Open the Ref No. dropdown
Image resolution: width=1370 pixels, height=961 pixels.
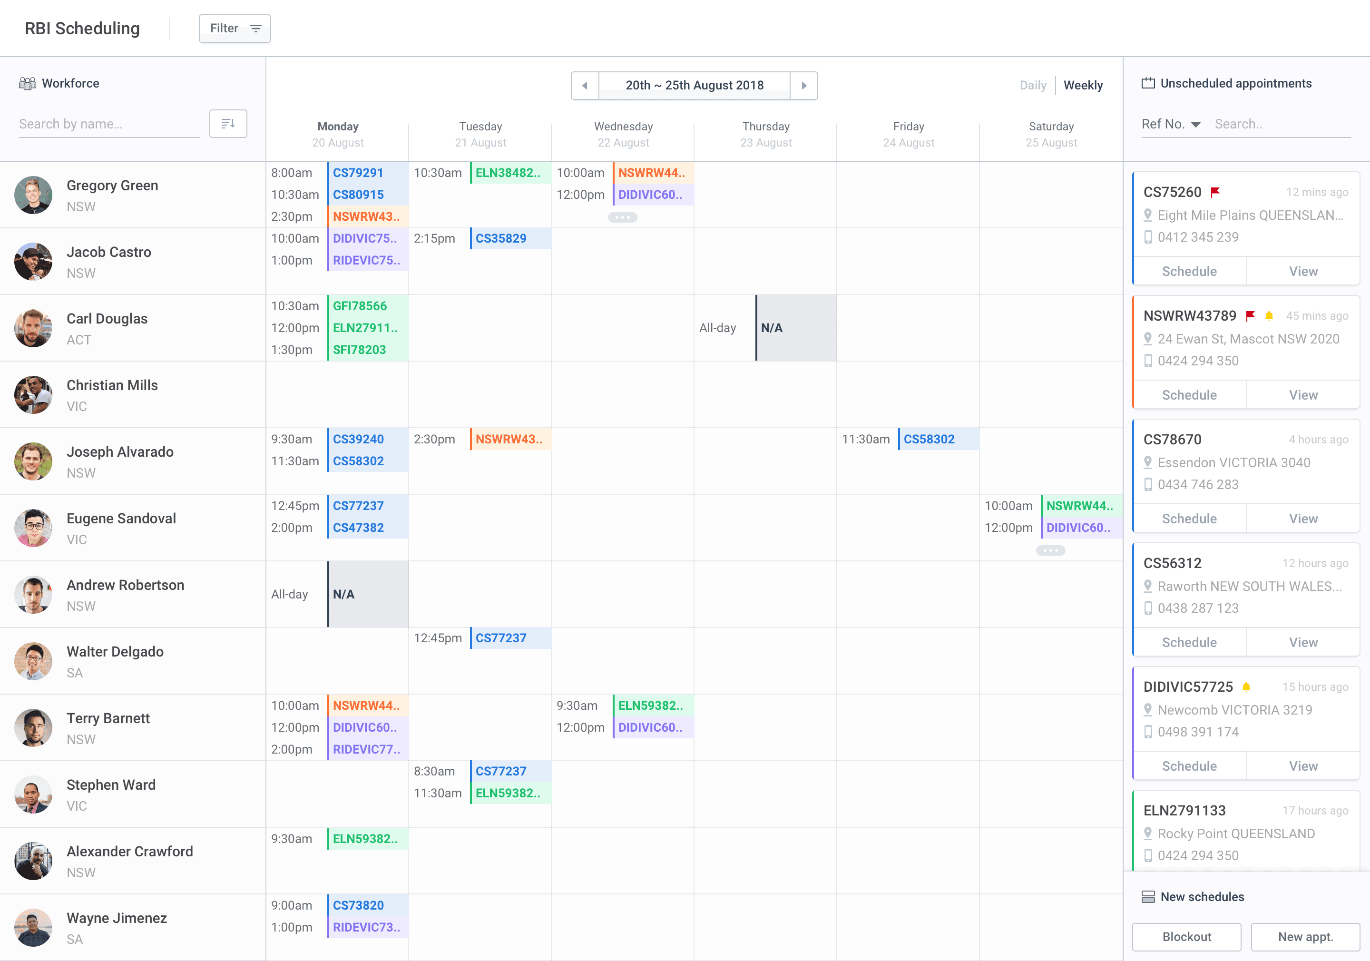pyautogui.click(x=1171, y=124)
